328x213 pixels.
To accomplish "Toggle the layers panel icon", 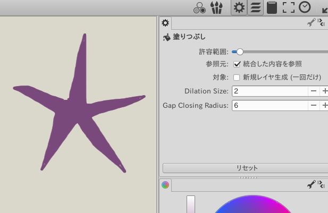I will (255, 8).
